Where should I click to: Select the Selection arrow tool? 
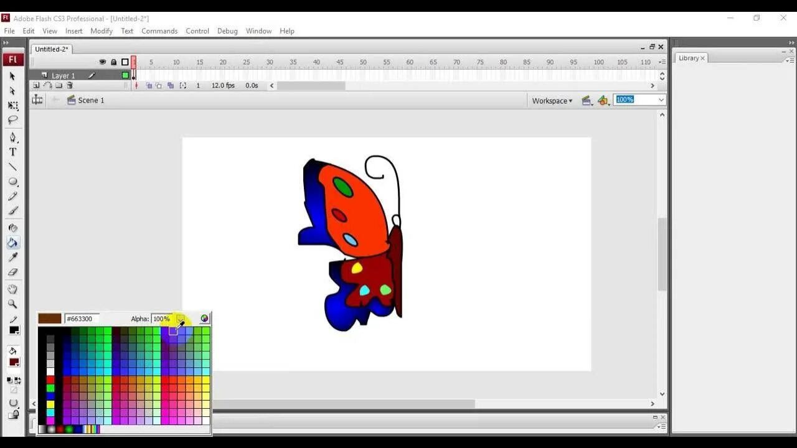point(12,76)
